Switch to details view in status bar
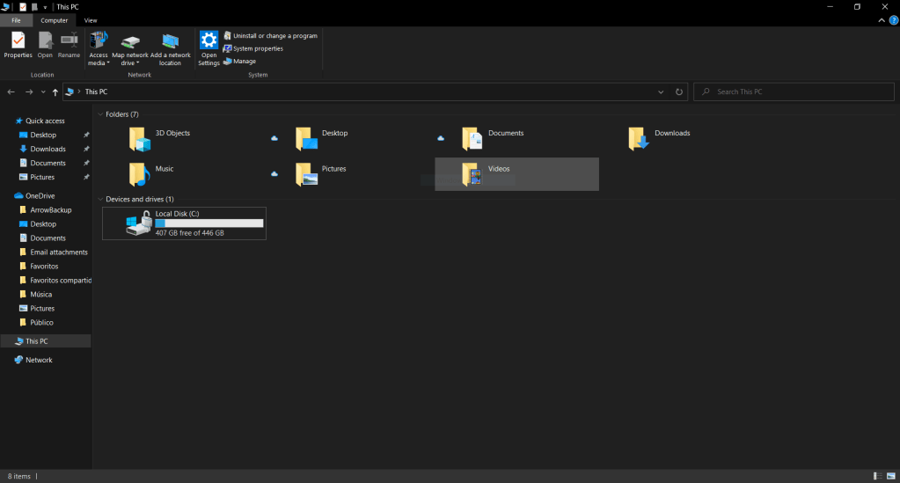 pos(878,476)
